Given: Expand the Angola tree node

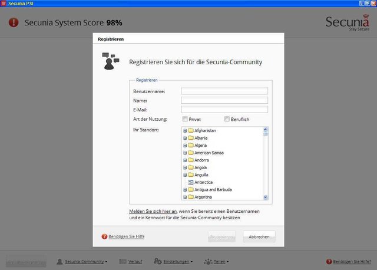Looking at the screenshot, I should click(185, 168).
